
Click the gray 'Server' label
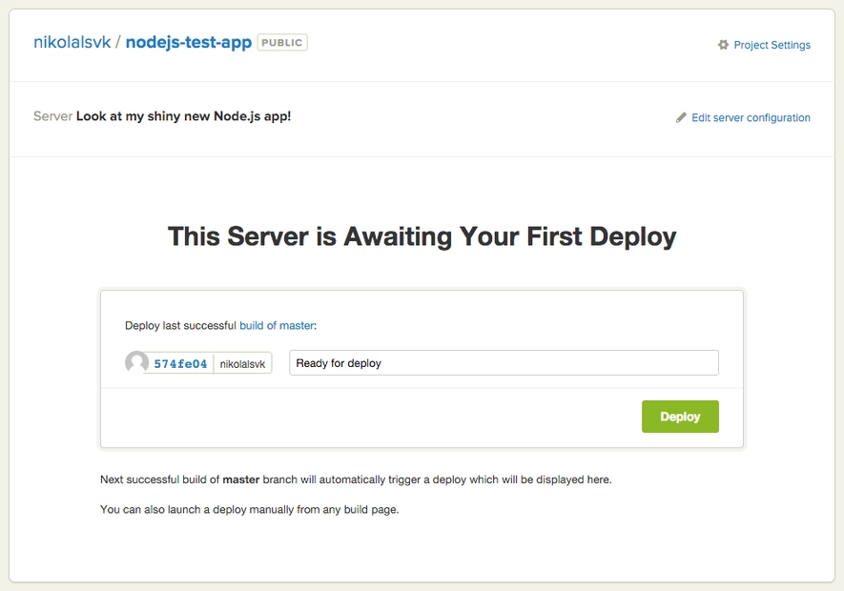tap(52, 116)
